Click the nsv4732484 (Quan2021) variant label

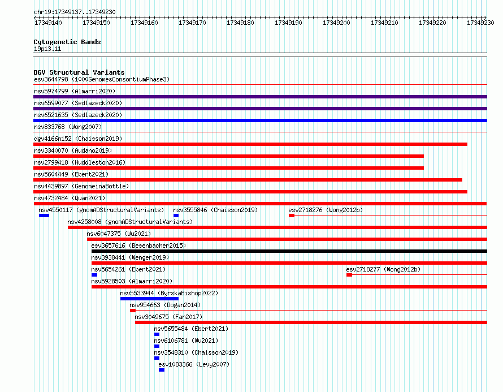point(70,198)
